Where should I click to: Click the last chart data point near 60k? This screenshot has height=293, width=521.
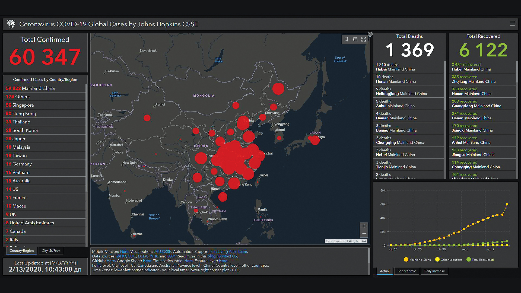pyautogui.click(x=507, y=204)
